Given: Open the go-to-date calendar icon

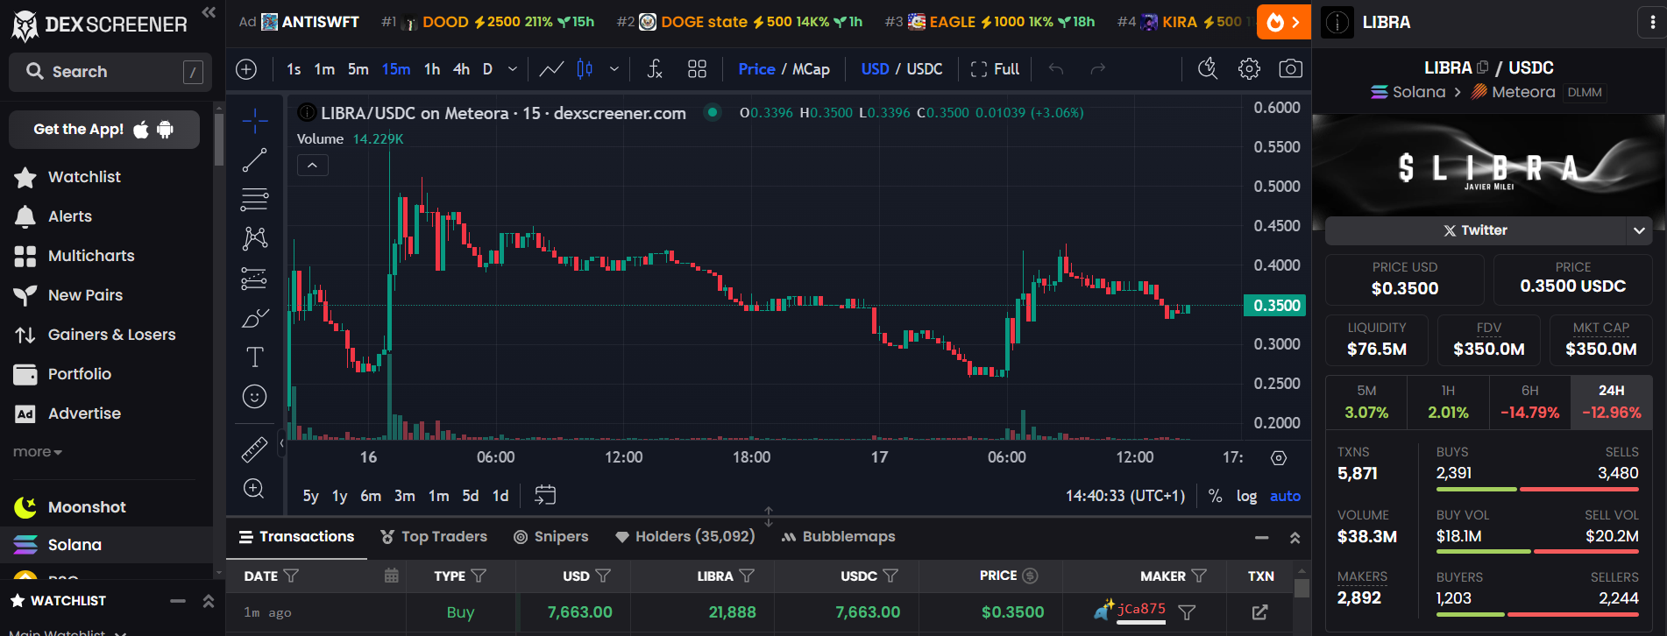Looking at the screenshot, I should 545,496.
